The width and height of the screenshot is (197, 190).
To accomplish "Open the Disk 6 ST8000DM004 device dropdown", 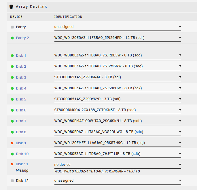I will coord(118,110).
